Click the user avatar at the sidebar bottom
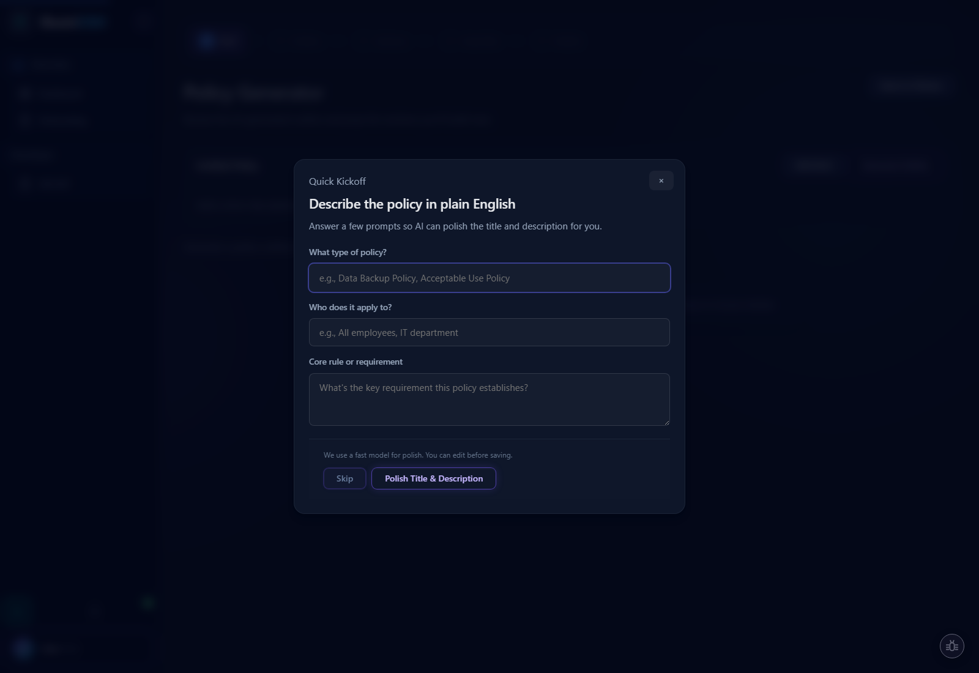This screenshot has width=979, height=673. 23,649
